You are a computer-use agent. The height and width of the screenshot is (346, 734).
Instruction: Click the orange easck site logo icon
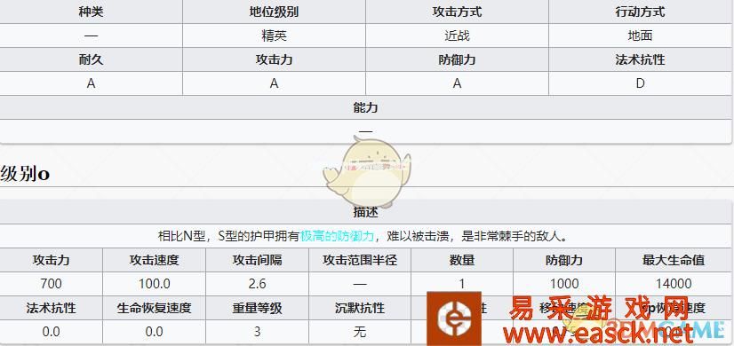pos(453,318)
